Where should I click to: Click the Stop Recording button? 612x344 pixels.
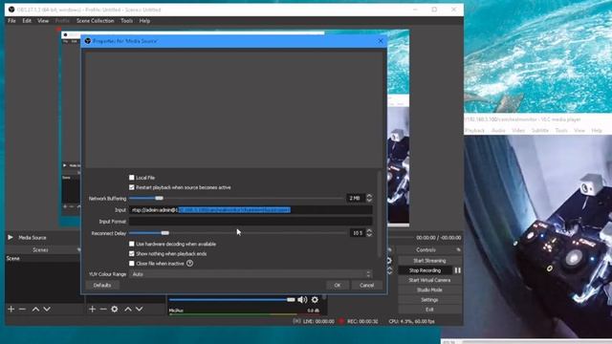425,270
